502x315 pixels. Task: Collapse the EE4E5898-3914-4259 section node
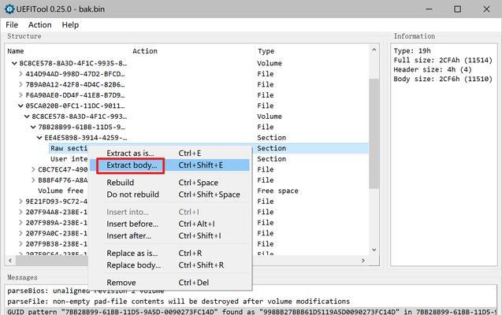[x=39, y=138]
